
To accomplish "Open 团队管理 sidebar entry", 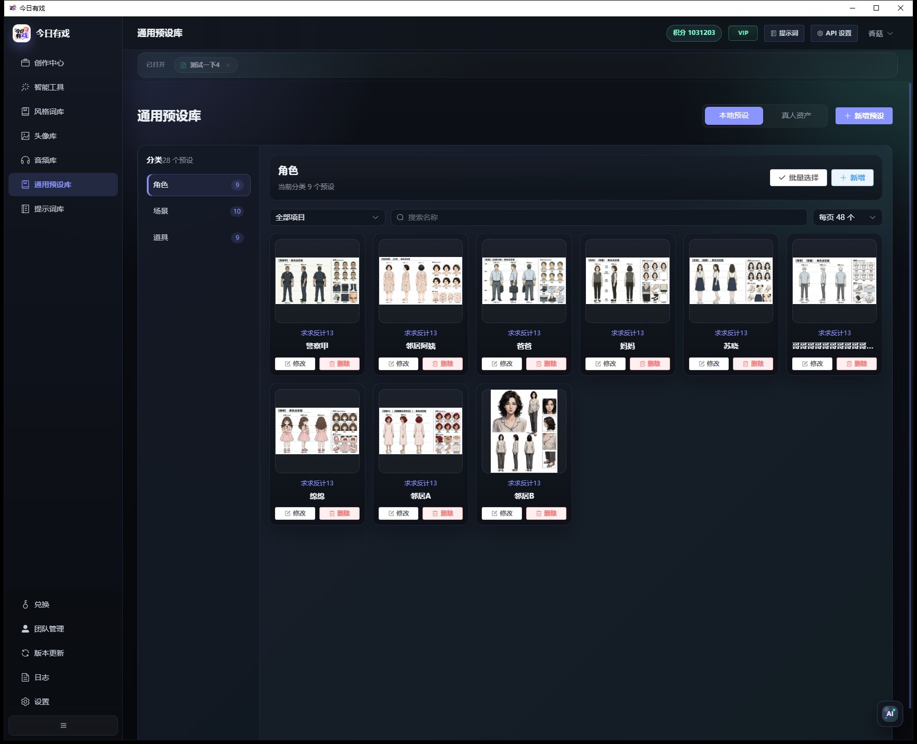I will click(63, 629).
